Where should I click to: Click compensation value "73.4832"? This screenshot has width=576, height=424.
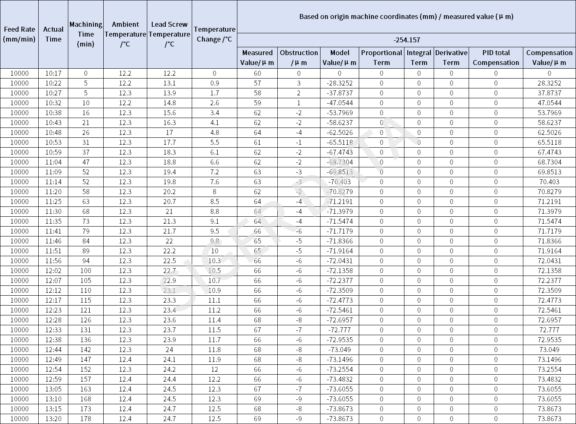pos(549,379)
